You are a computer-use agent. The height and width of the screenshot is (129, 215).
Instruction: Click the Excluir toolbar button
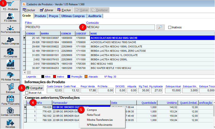pyautogui.click(x=64, y=10)
